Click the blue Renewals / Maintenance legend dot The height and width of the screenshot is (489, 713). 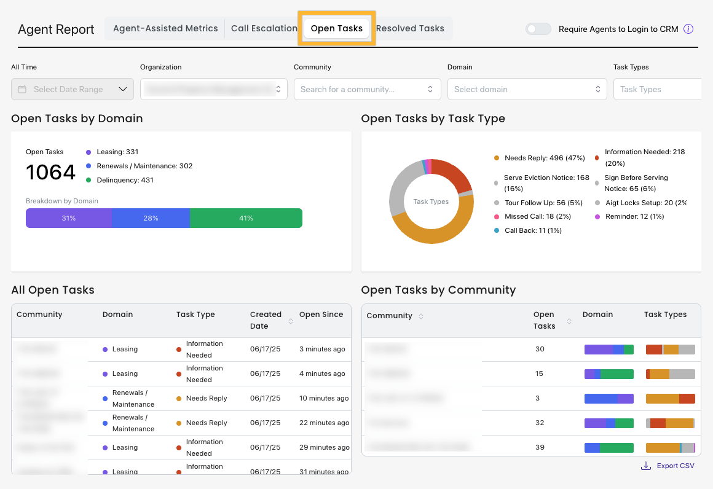[x=89, y=166]
